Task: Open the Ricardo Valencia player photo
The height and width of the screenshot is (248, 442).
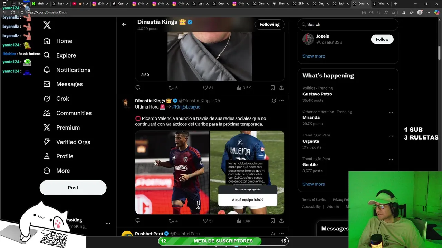Action: click(x=172, y=172)
